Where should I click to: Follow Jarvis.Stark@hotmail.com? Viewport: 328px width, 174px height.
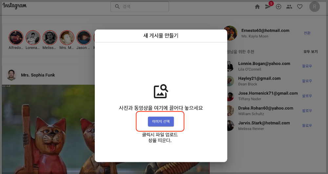[307, 125]
